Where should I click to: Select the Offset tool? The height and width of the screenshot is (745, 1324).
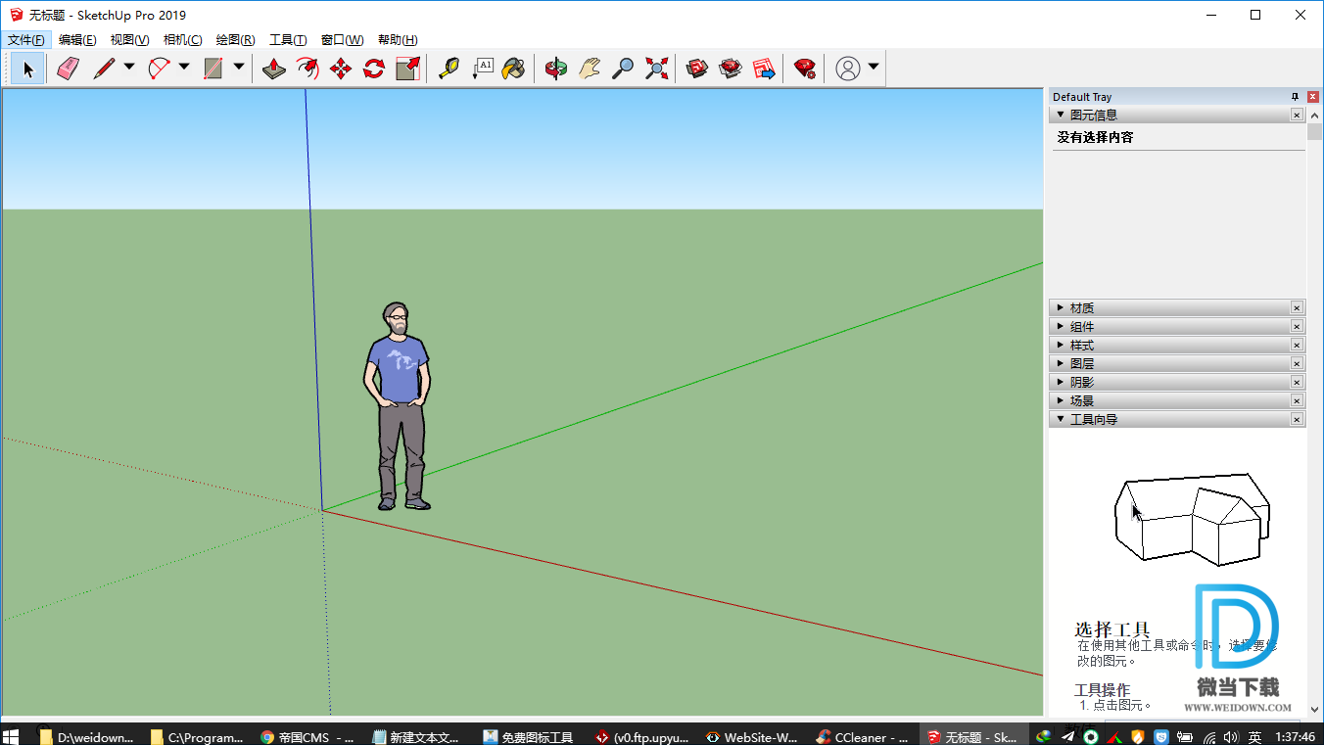[x=307, y=69]
